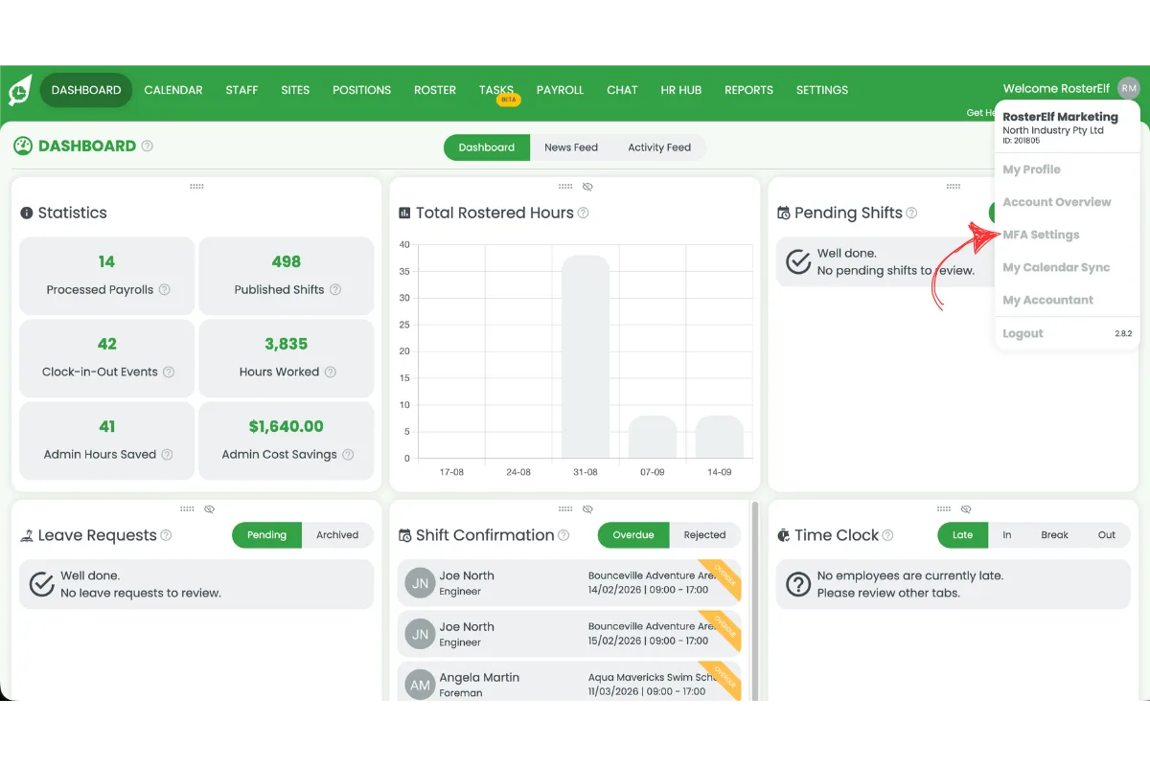1150x766 pixels.
Task: Click the AM avatar for Angela Martin
Action: [420, 685]
